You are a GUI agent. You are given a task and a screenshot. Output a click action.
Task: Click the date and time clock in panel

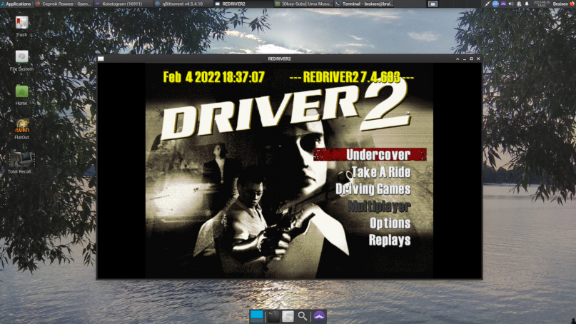[542, 4]
